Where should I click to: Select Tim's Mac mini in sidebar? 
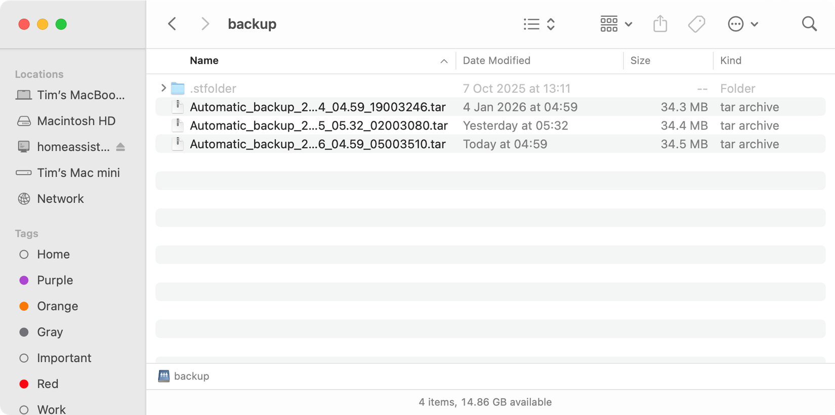tap(78, 173)
